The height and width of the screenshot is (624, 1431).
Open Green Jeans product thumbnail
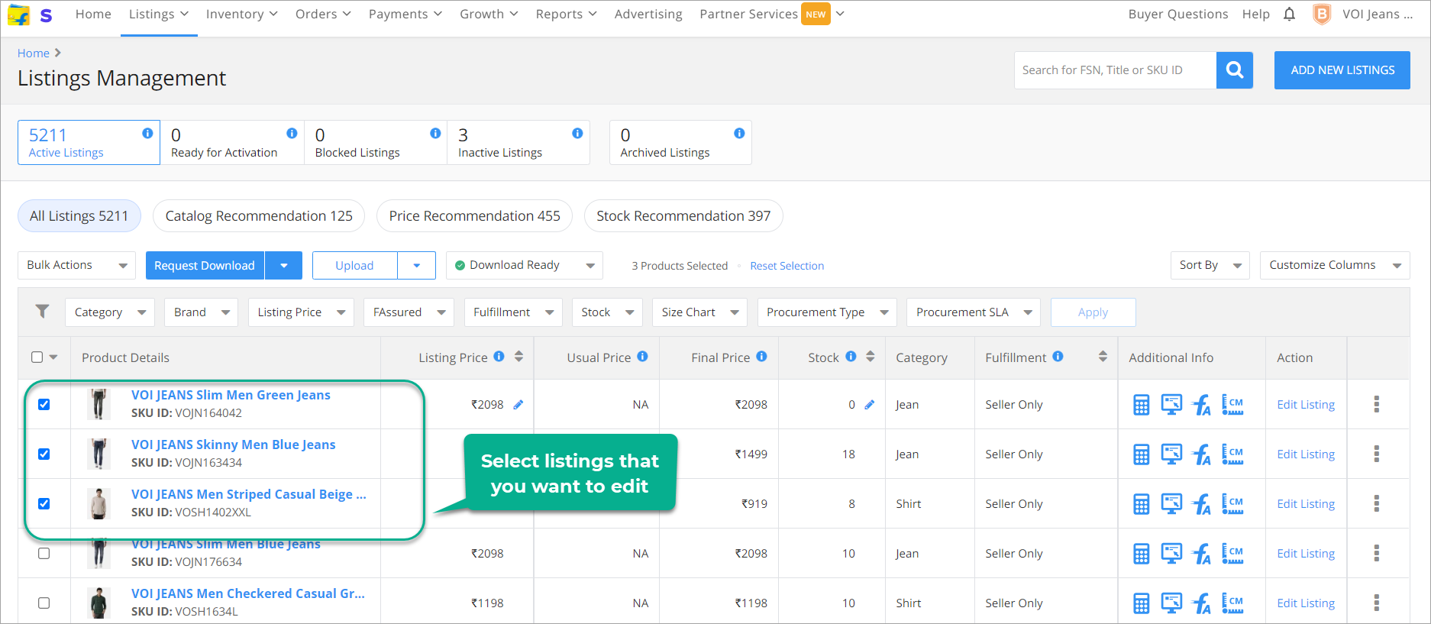coord(99,404)
